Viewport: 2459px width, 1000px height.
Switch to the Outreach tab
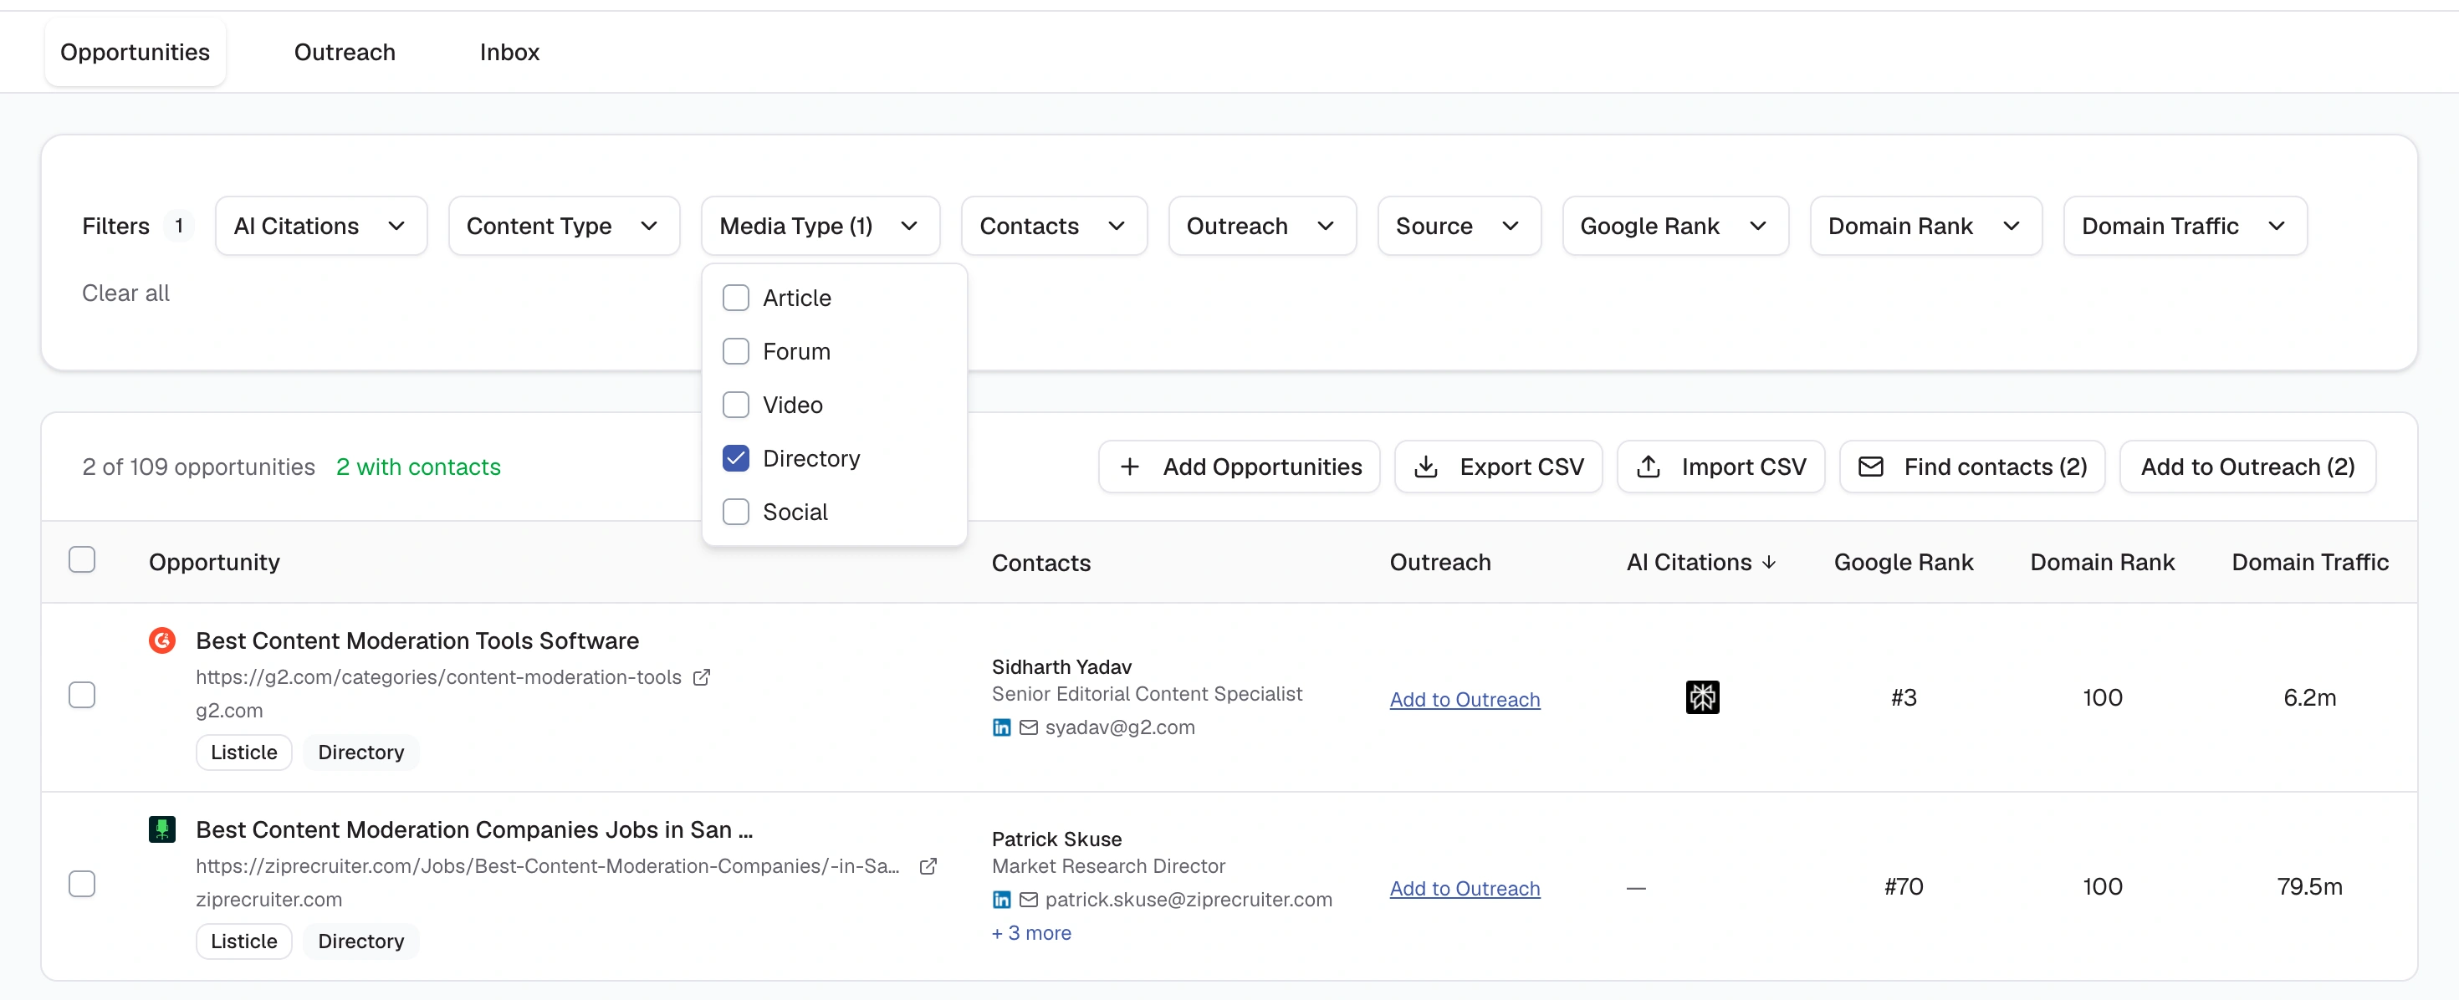click(345, 52)
